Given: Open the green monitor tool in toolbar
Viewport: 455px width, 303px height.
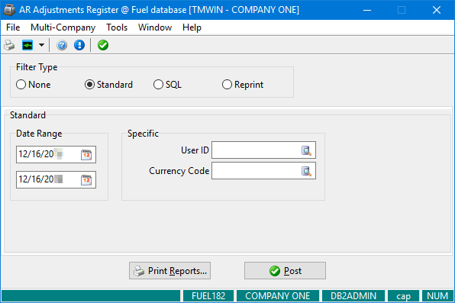Looking at the screenshot, I should [x=27, y=45].
